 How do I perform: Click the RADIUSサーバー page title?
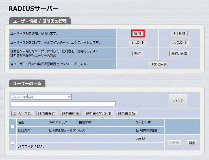pyautogui.click(x=33, y=9)
